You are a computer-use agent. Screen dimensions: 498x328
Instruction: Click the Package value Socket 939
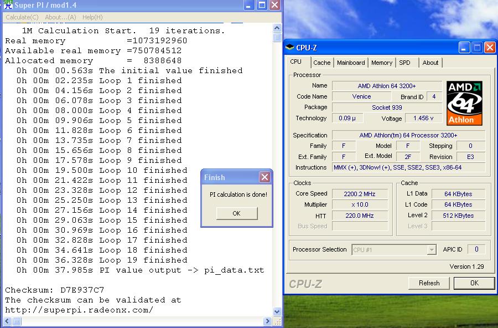(x=387, y=107)
